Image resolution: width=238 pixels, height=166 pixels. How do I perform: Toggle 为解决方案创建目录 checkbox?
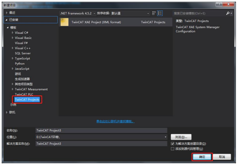coord(173,143)
